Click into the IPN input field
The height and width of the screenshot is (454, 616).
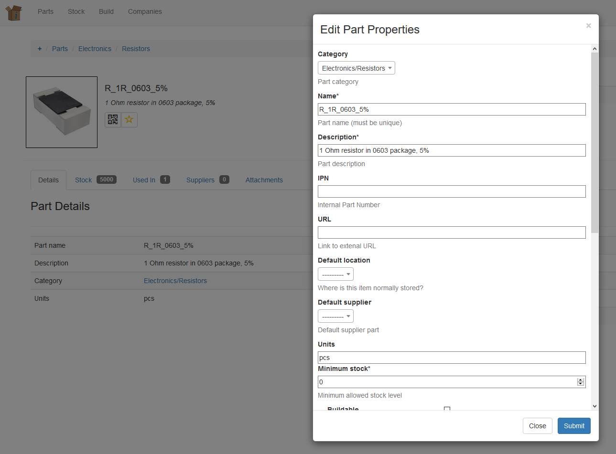coord(451,191)
